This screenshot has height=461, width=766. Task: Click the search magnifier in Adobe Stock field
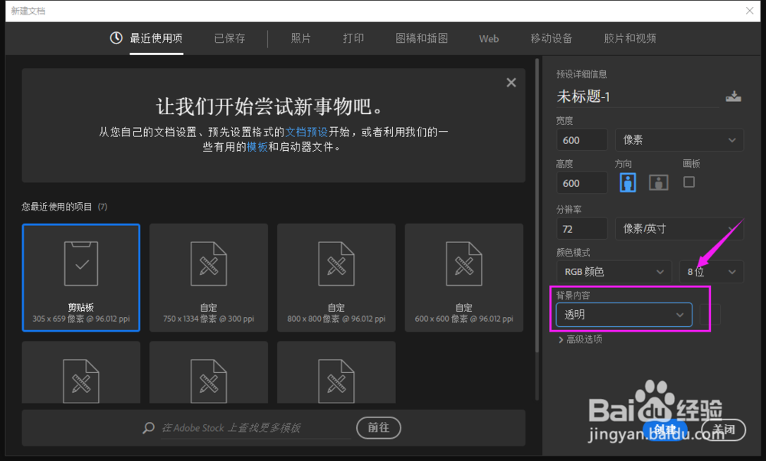tap(148, 428)
